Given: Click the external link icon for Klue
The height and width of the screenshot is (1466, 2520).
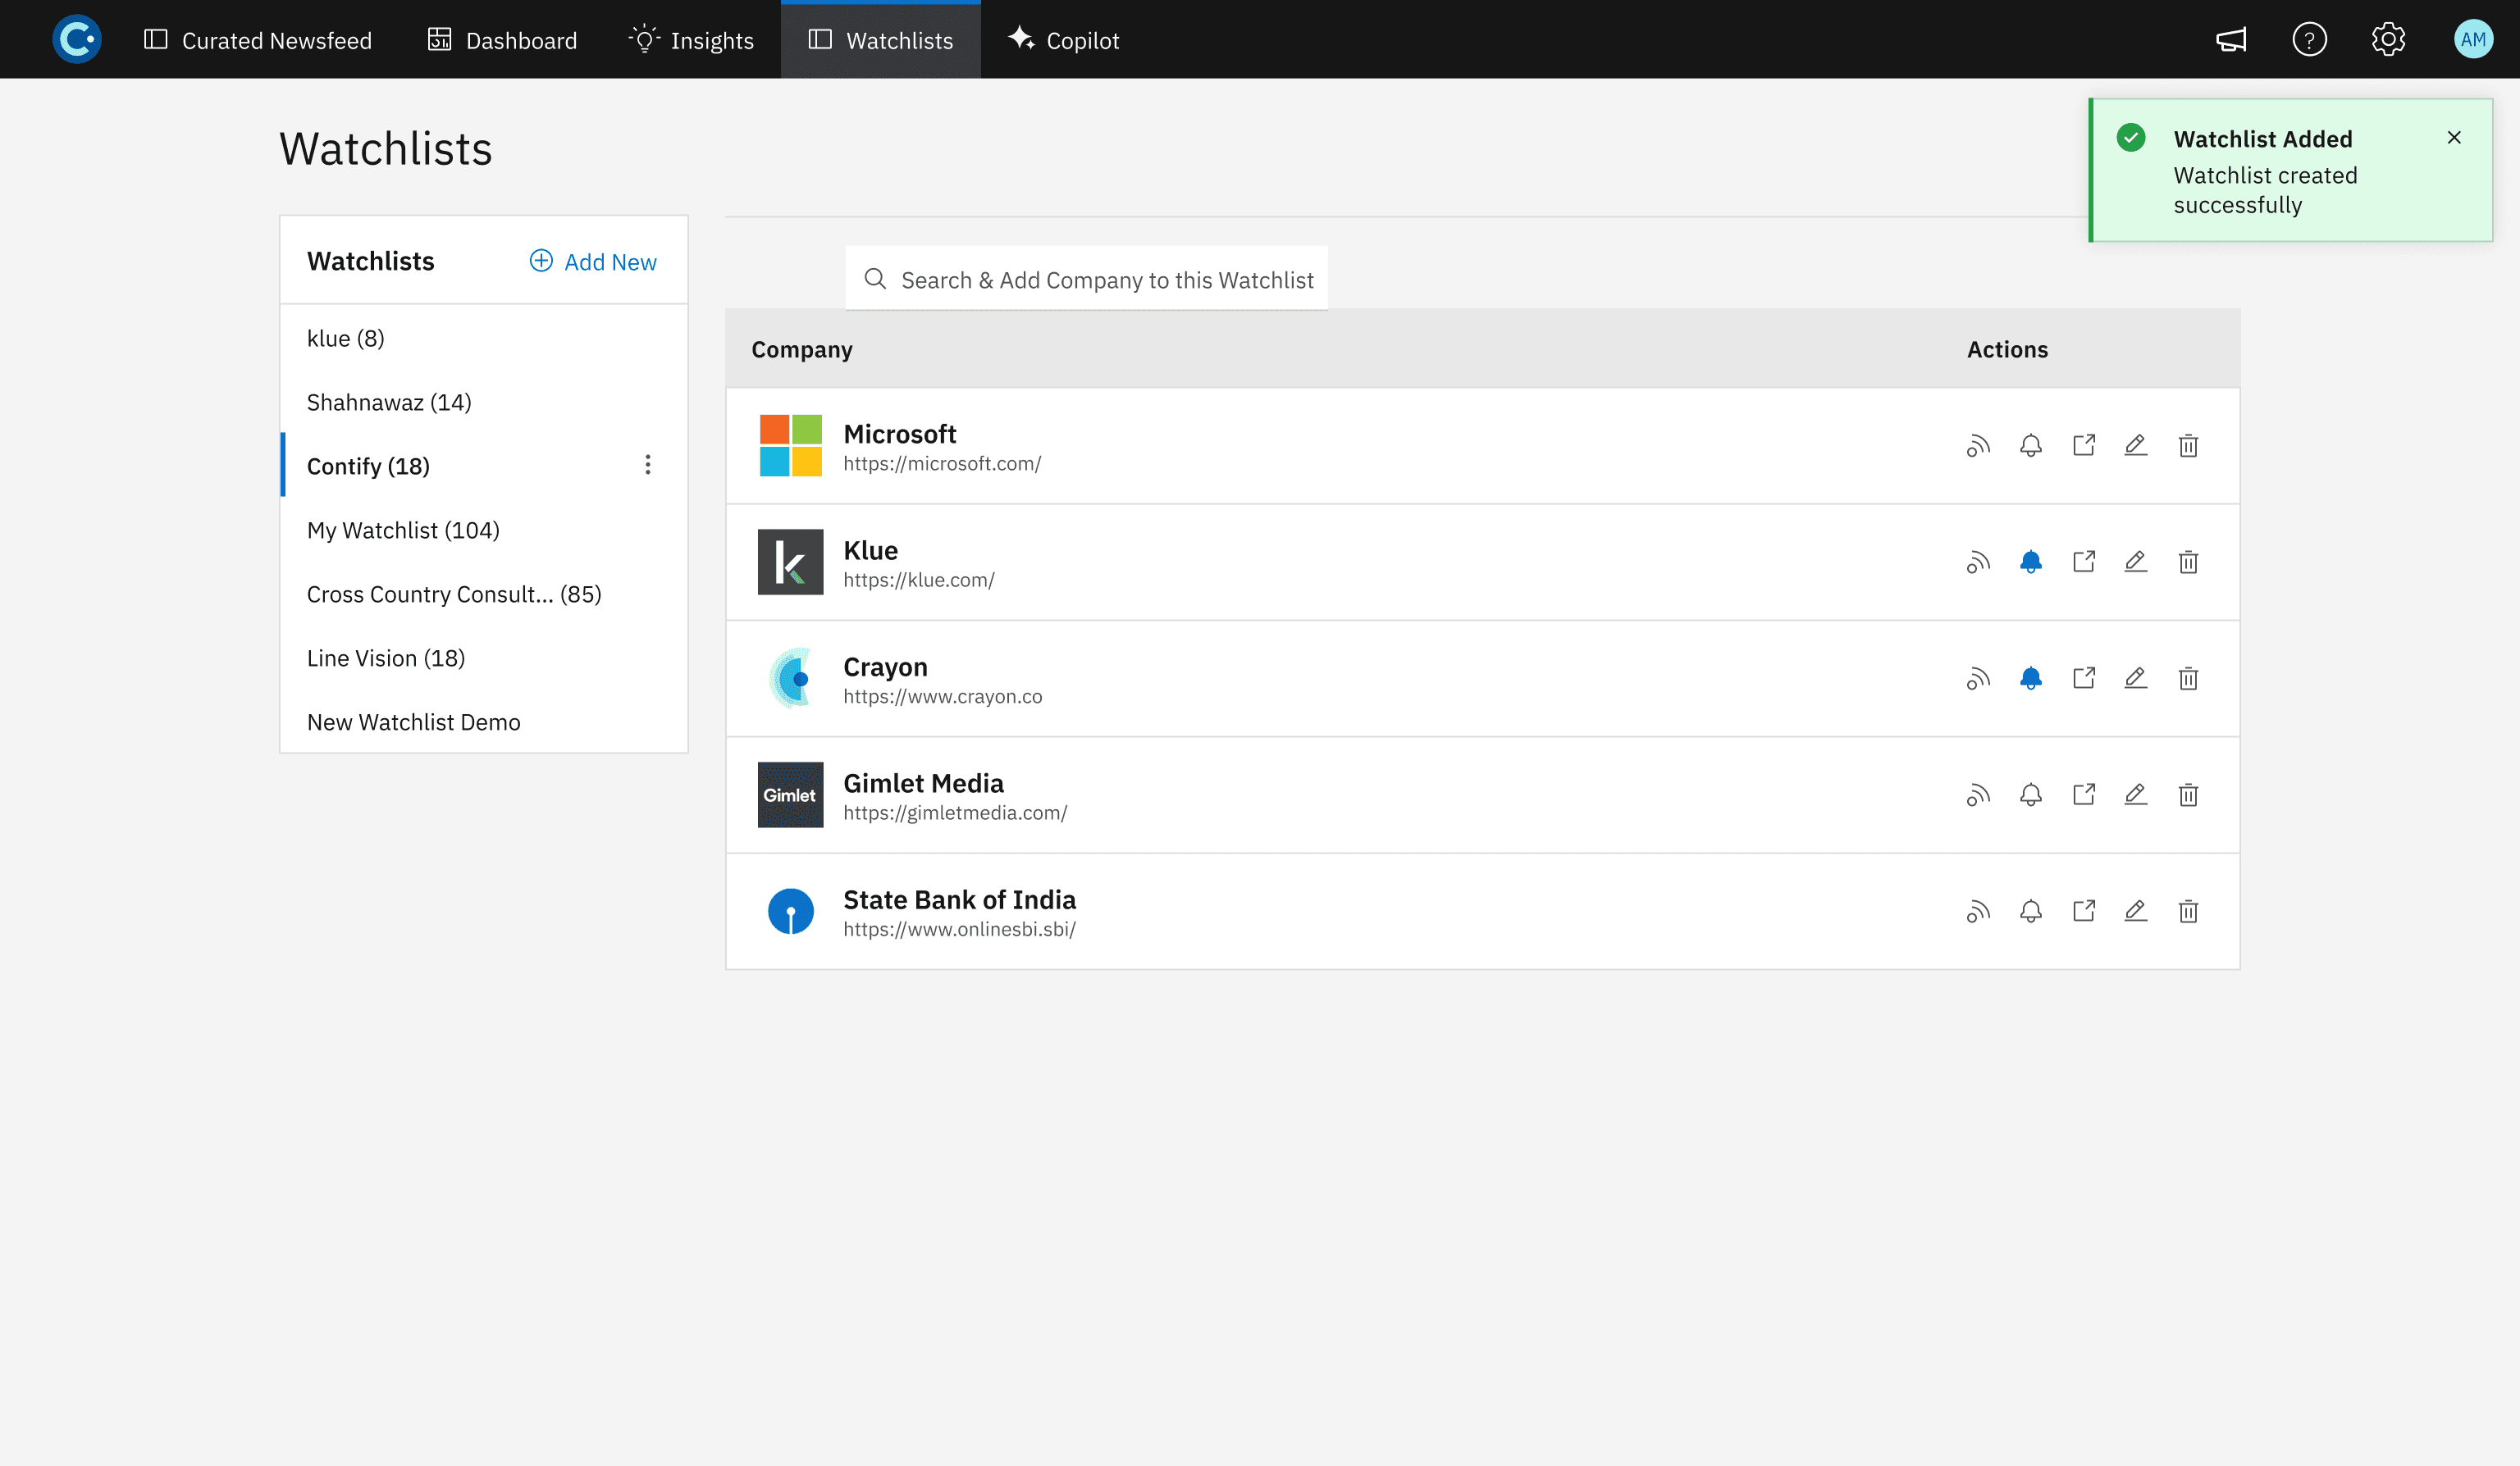Looking at the screenshot, I should point(2083,562).
